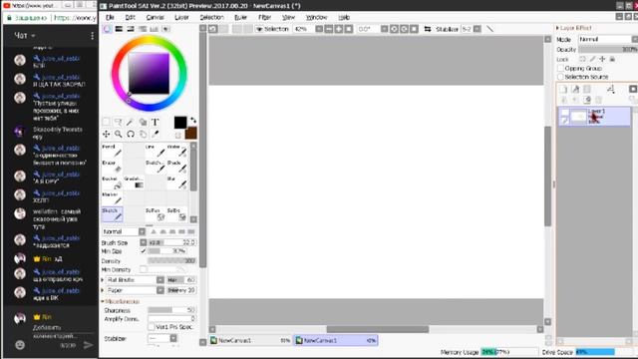This screenshot has height=359, width=638.
Task: Create new linework layer icon
Action: tap(575, 89)
